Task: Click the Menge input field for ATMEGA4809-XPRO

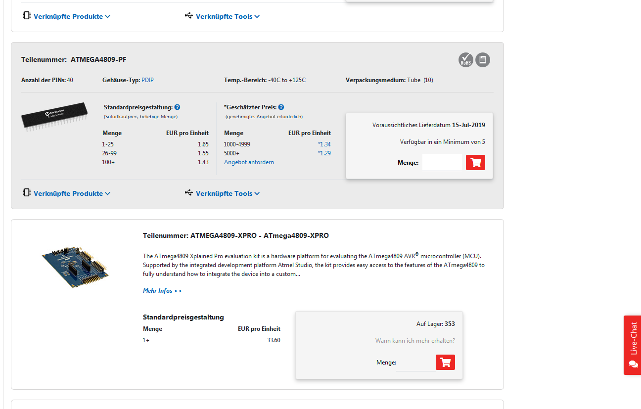Action: pyautogui.click(x=415, y=363)
